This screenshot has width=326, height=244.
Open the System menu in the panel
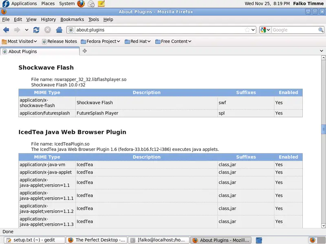click(67, 4)
